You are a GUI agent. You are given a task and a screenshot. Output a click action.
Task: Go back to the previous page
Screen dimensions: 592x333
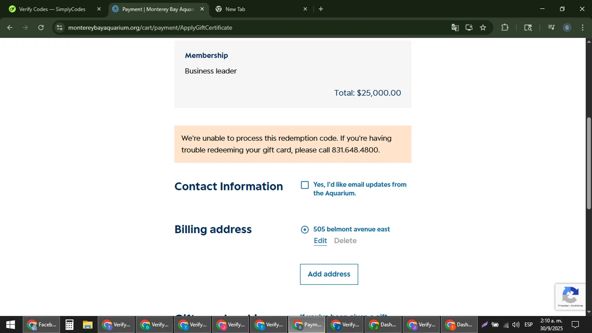10,28
